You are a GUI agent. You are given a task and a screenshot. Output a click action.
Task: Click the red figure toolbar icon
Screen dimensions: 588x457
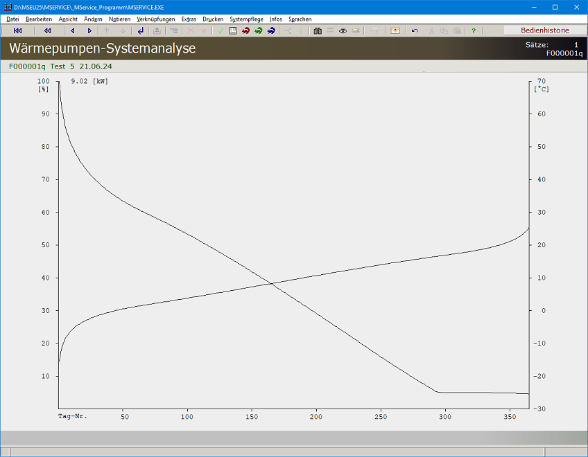click(245, 30)
